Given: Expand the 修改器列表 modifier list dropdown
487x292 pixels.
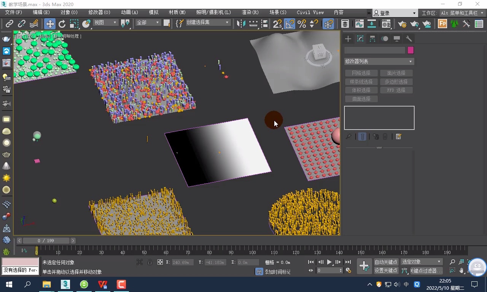Looking at the screenshot, I should point(379,61).
